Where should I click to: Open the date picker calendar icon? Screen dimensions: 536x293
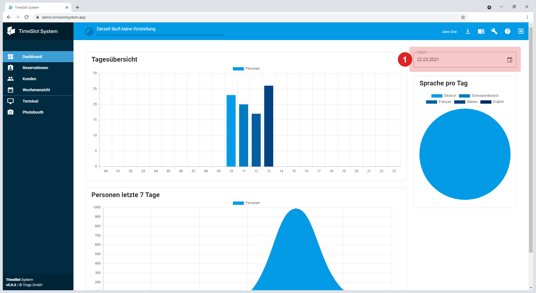[510, 60]
